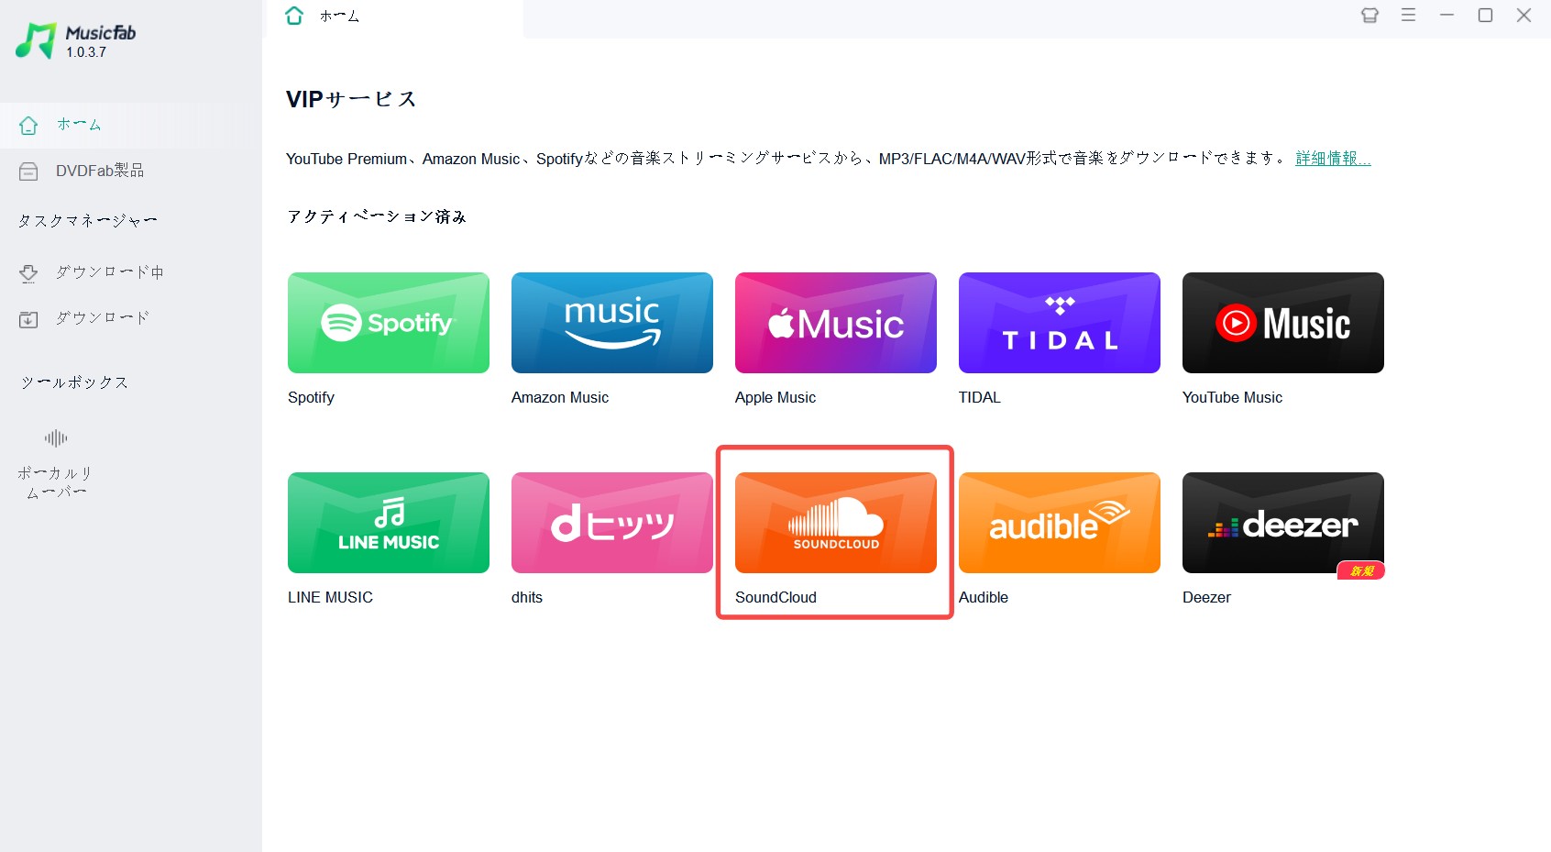
Task: Open the TIDAL service tile
Action: [x=1060, y=323]
